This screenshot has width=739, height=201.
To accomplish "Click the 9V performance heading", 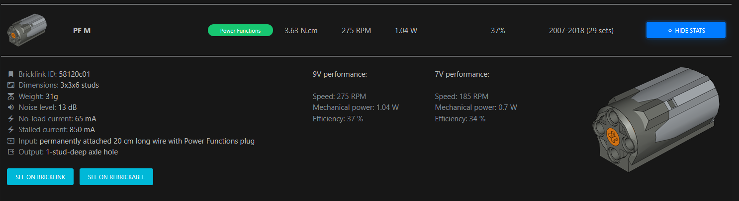I will click(x=340, y=74).
